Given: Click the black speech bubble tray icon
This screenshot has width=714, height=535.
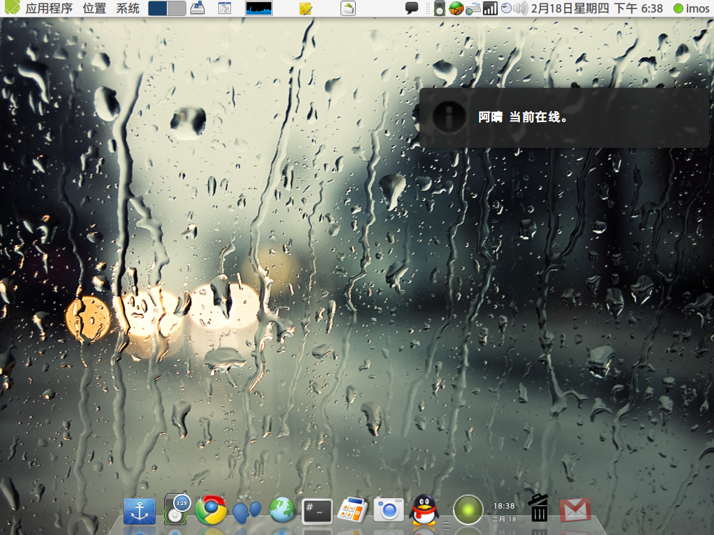Looking at the screenshot, I should coord(412,8).
